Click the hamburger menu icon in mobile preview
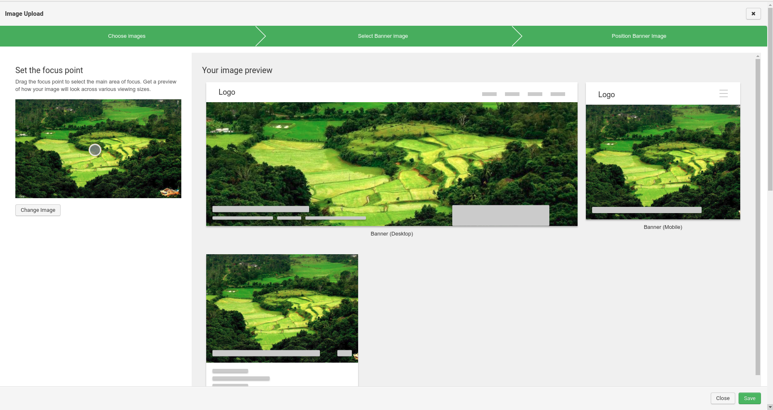Image resolution: width=773 pixels, height=410 pixels. point(723,94)
